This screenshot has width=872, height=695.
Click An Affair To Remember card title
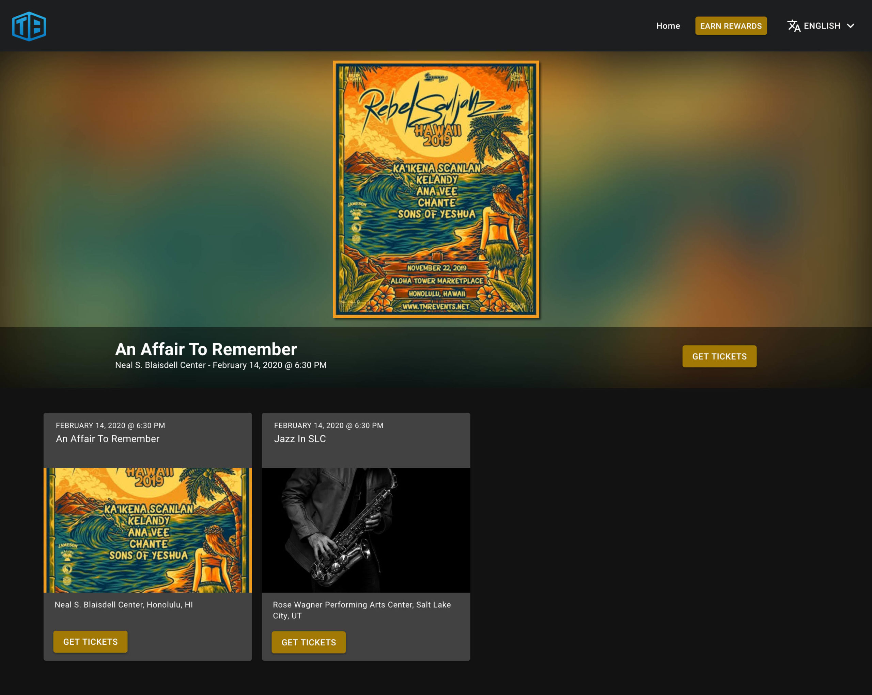pyautogui.click(x=108, y=438)
